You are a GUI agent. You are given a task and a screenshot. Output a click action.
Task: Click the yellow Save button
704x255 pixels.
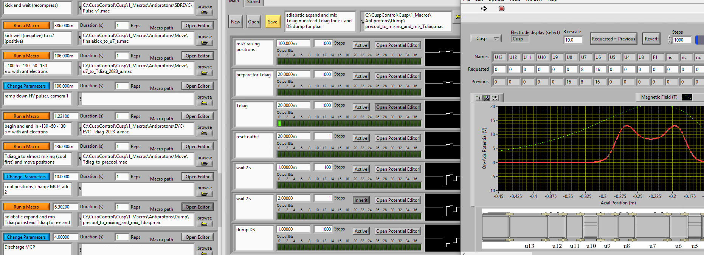point(273,22)
